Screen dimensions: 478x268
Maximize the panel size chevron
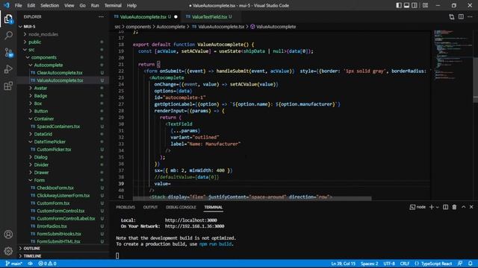coord(463,207)
